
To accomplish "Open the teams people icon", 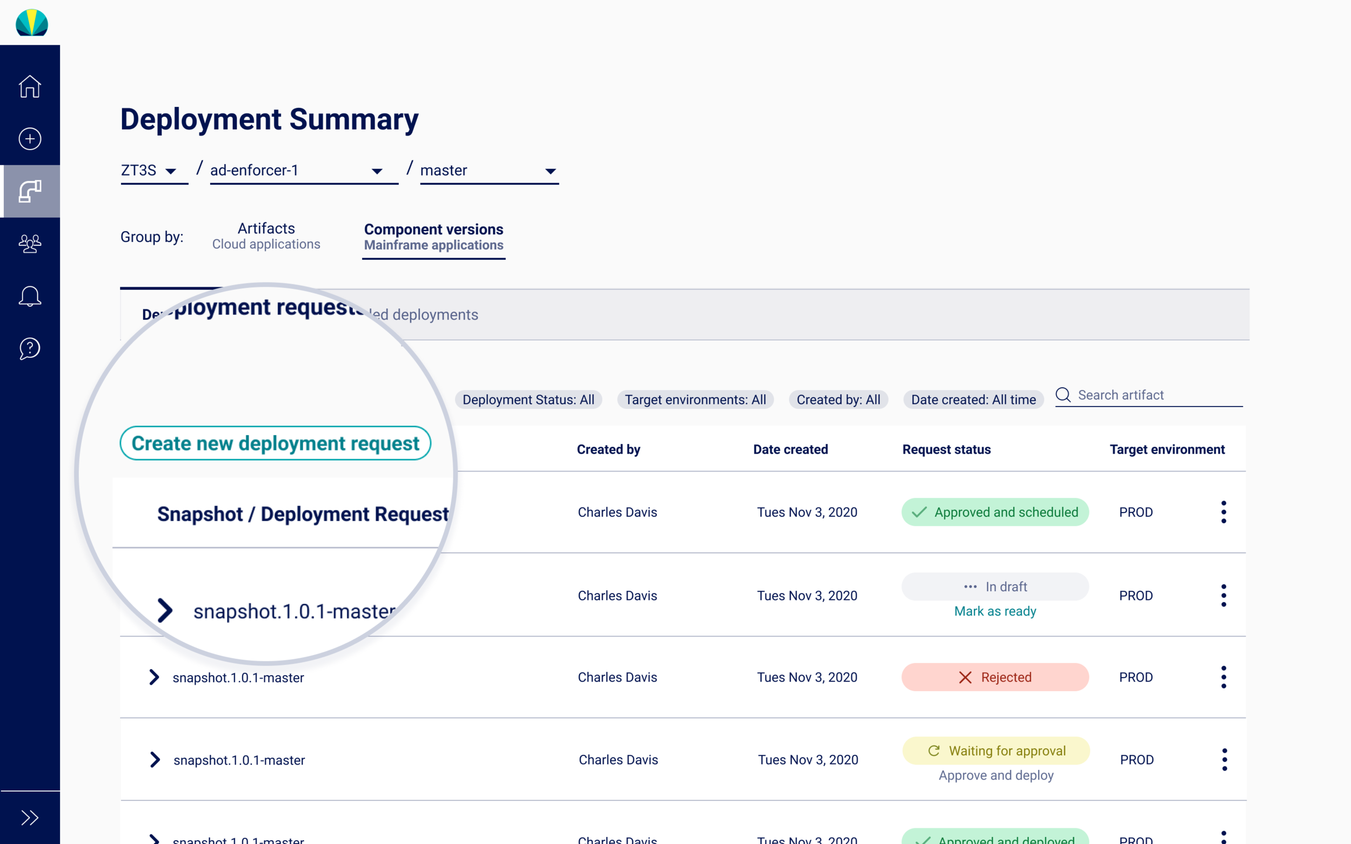I will (30, 244).
